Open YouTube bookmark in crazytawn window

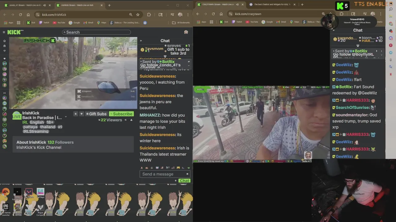click(x=252, y=22)
